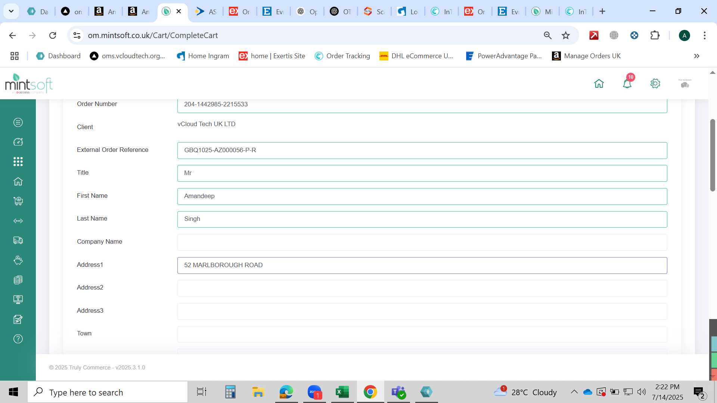Open the tab search dropdown arrow
The image size is (717, 403).
(11, 11)
